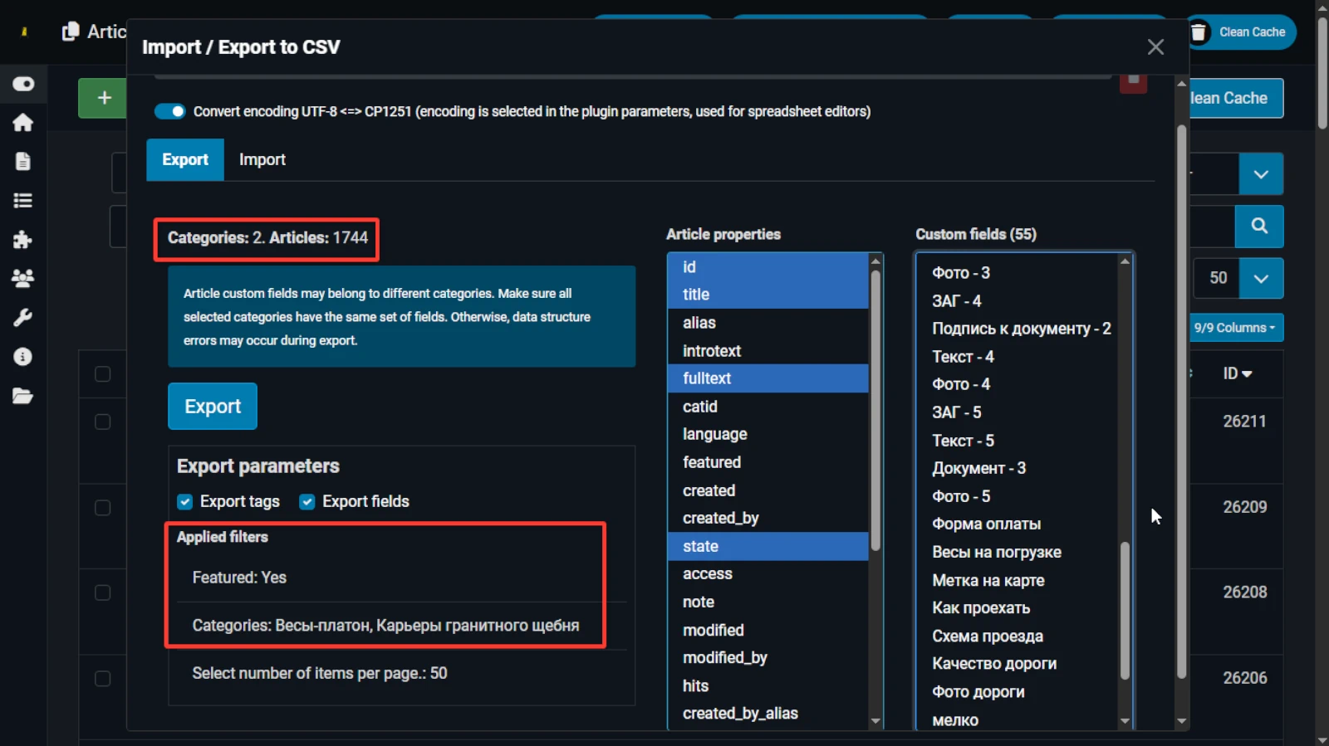The width and height of the screenshot is (1329, 746).
Task: Uncheck the Export tags checkbox
Action: 185,501
